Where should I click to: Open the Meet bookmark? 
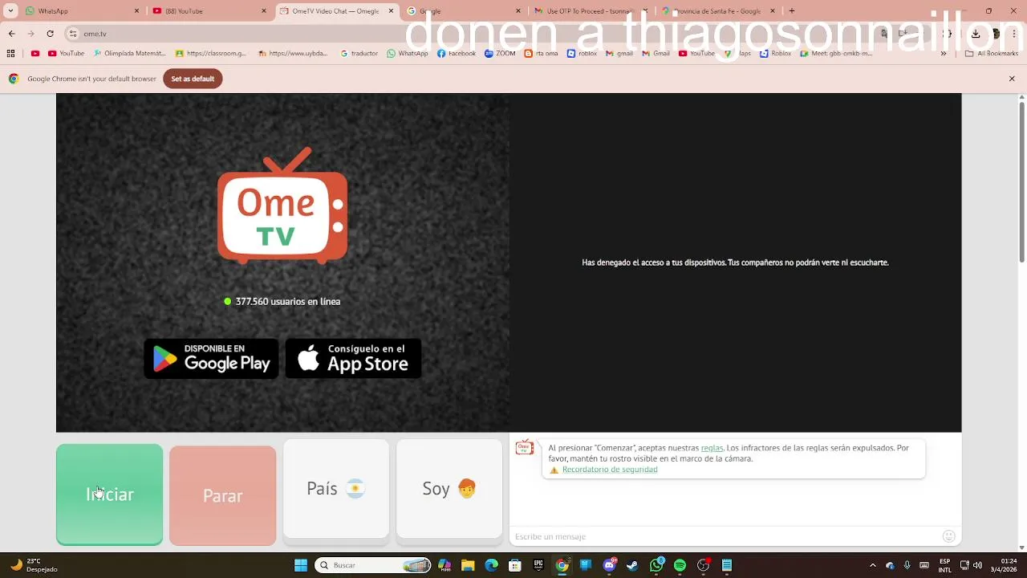point(836,54)
